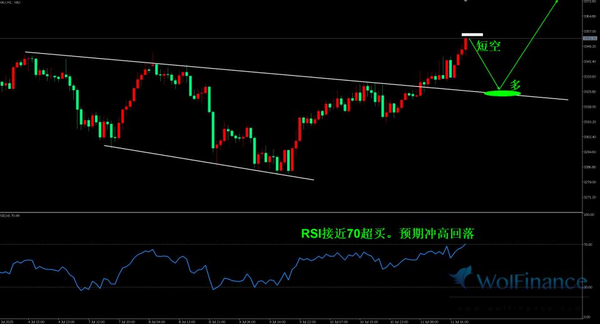Image resolution: width=600 pixels, height=324 pixels.
Task: Click the 3364.80 price axis label
Action: (591, 16)
